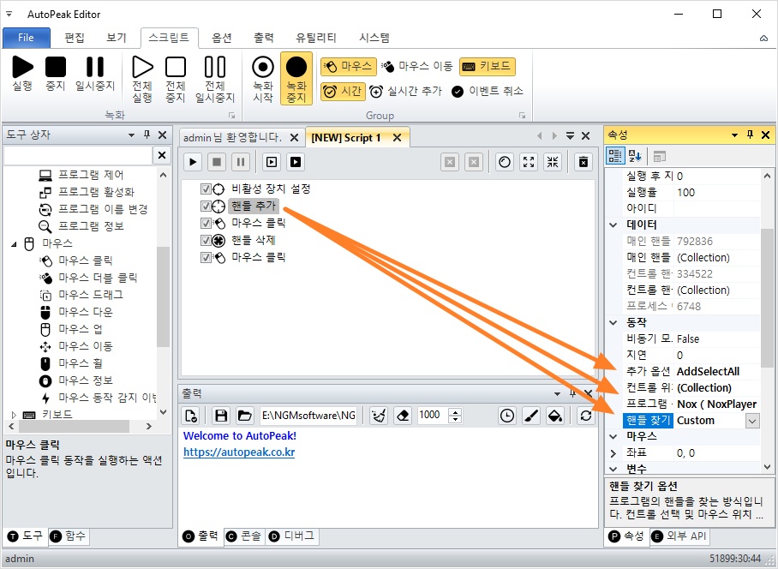Screen dimensions: 778x569
Task: Uncheck 비활성 장치 설정 checkbox
Action: 206,189
